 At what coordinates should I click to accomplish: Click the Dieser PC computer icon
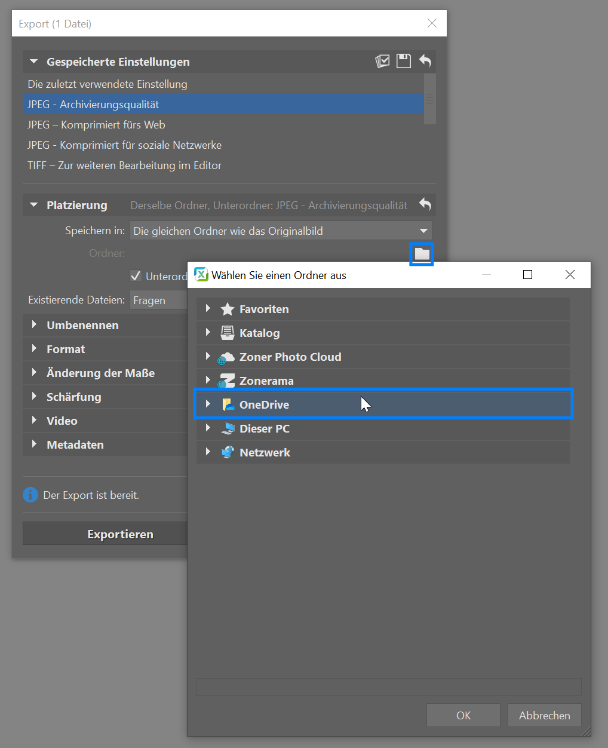[227, 428]
